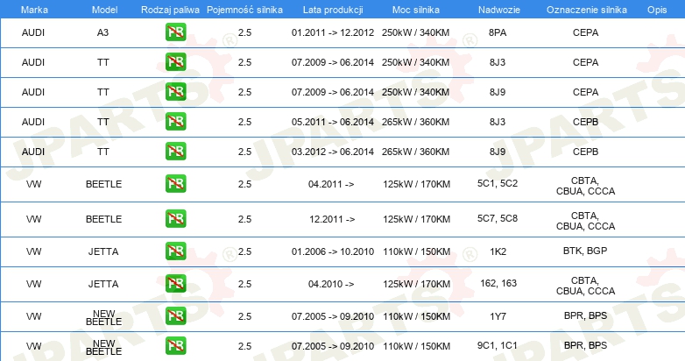685x361 pixels.
Task: Click the fuel icon in the TT 8J9 CEPA row
Action: point(175,92)
